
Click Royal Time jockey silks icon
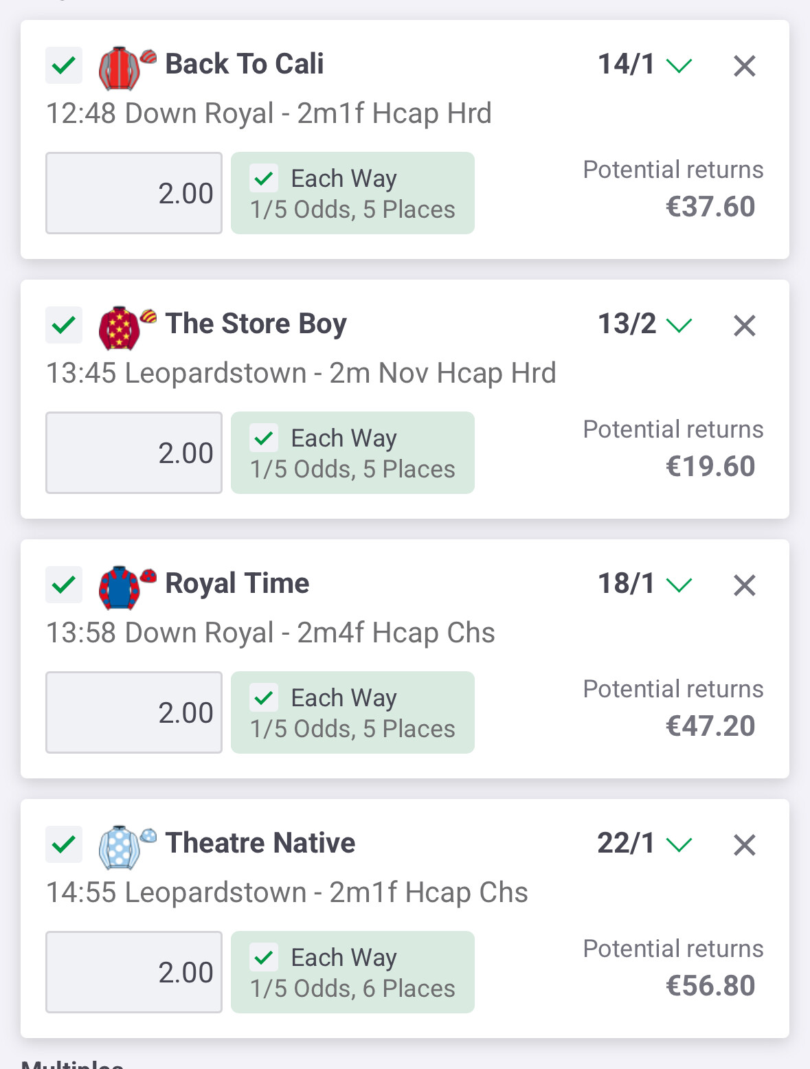[126, 587]
